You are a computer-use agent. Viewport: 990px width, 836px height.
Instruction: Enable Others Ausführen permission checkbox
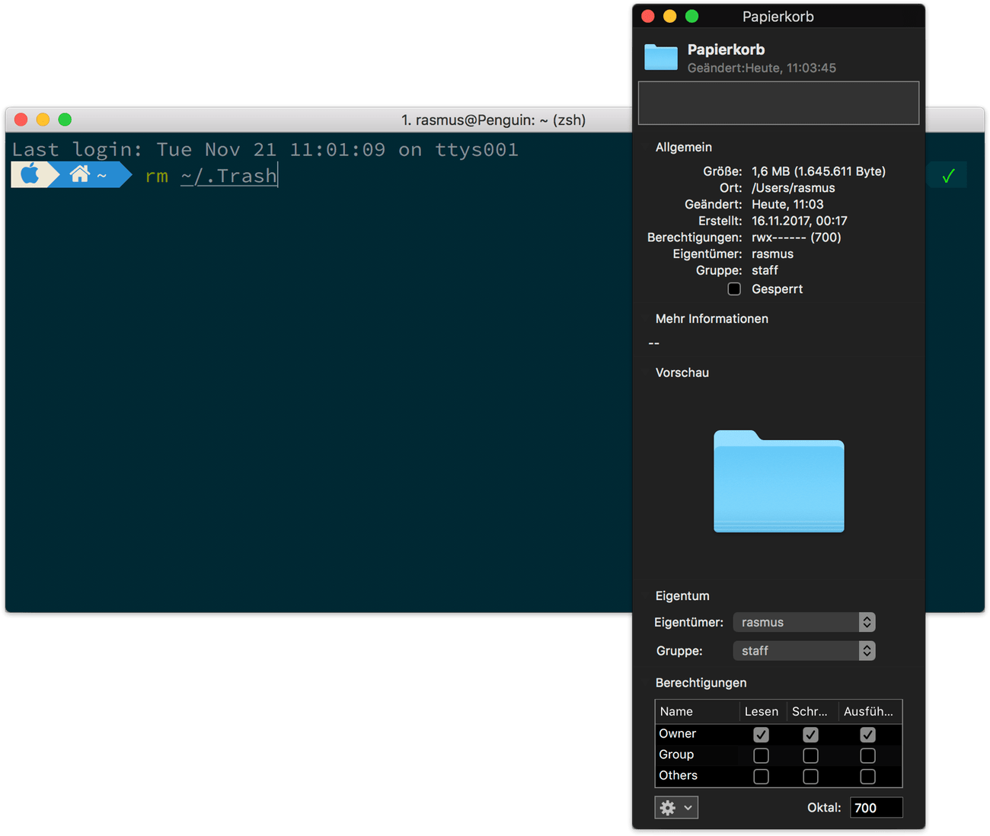pos(867,776)
